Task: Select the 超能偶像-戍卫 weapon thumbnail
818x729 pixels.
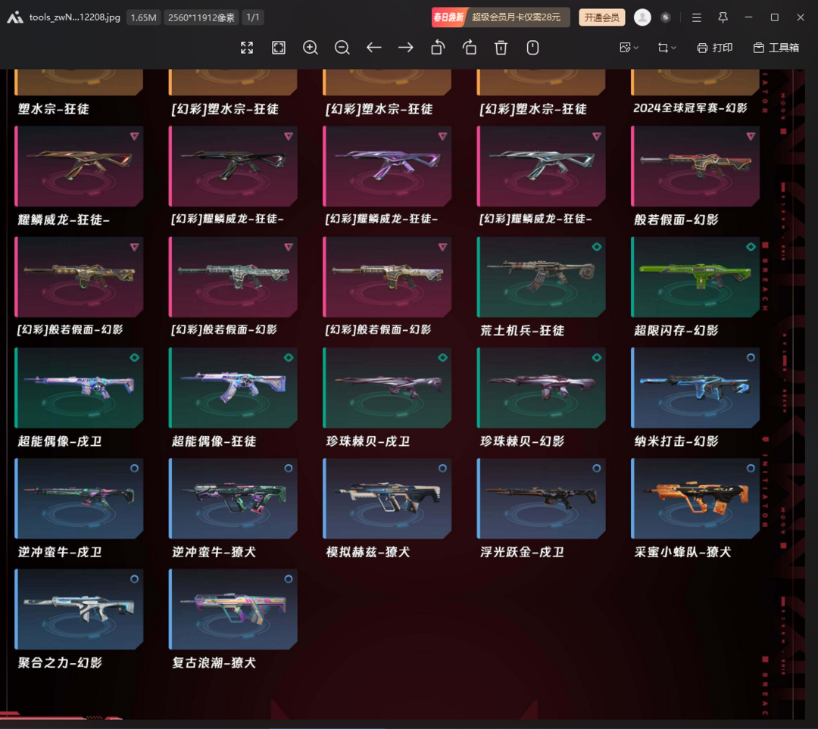Action: (79, 388)
